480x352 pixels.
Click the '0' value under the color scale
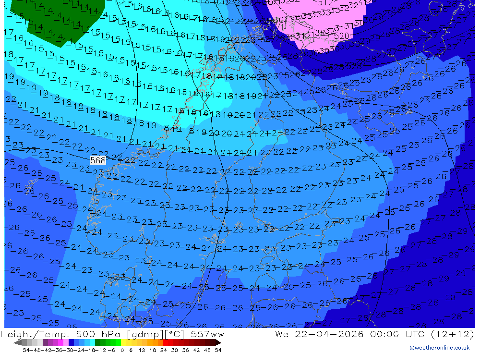point(122,350)
